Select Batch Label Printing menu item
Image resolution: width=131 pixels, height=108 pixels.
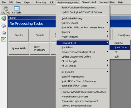point(83,18)
